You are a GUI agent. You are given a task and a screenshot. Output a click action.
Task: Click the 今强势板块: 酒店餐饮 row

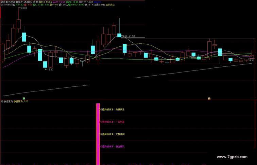112,147
